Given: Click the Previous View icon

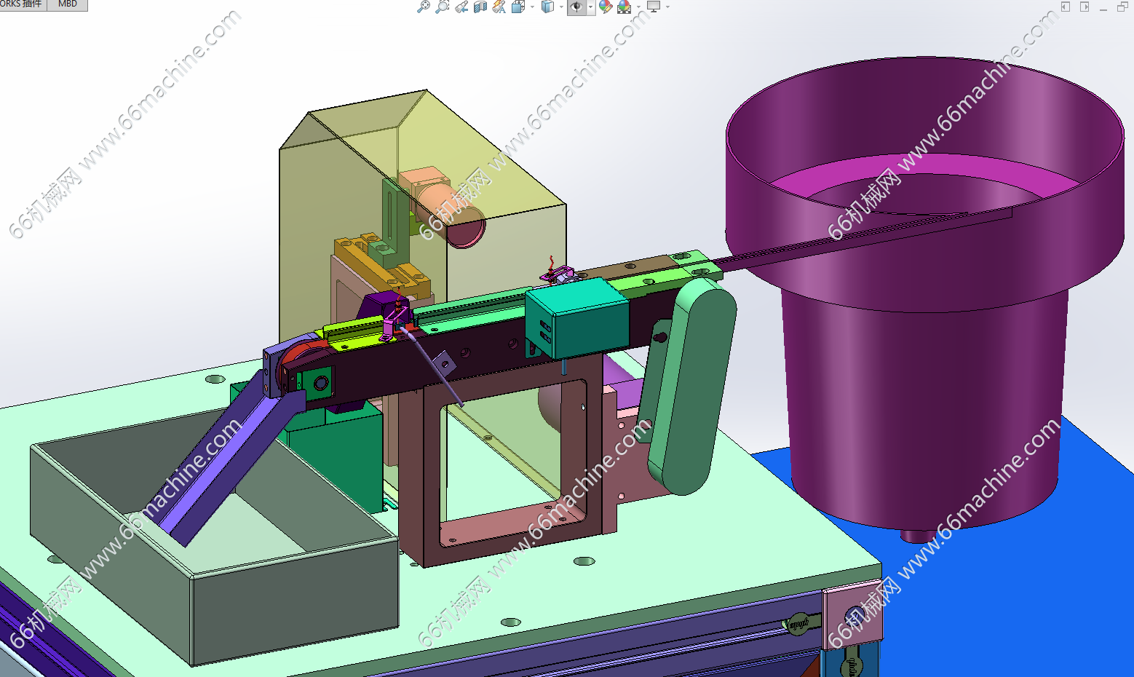Looking at the screenshot, I should pyautogui.click(x=461, y=7).
